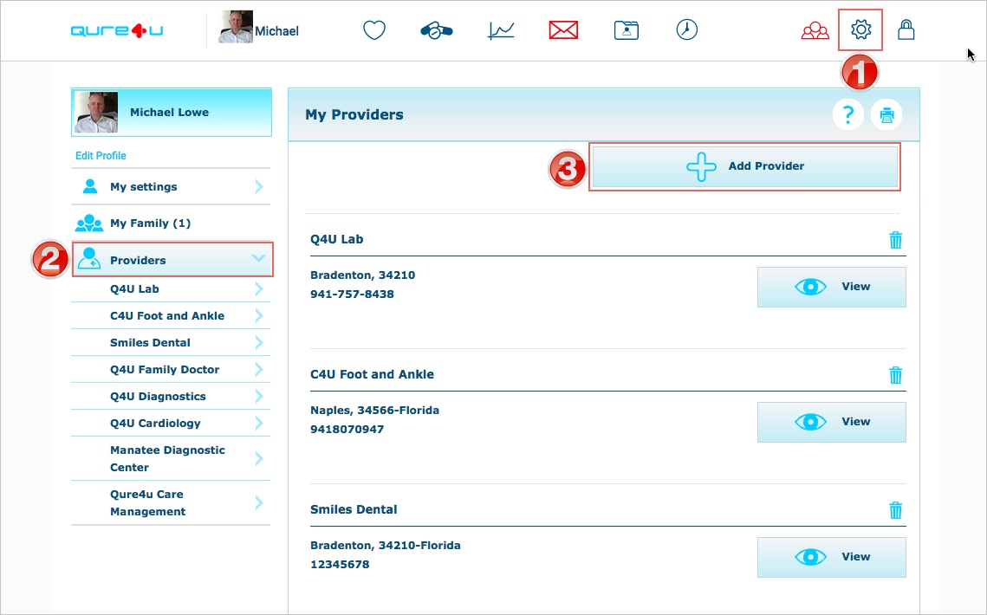
Task: Collapse the Providers section chevron
Action: point(258,259)
